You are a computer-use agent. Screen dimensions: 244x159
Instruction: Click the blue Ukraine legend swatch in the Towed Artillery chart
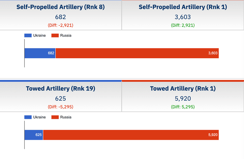coord(28,117)
